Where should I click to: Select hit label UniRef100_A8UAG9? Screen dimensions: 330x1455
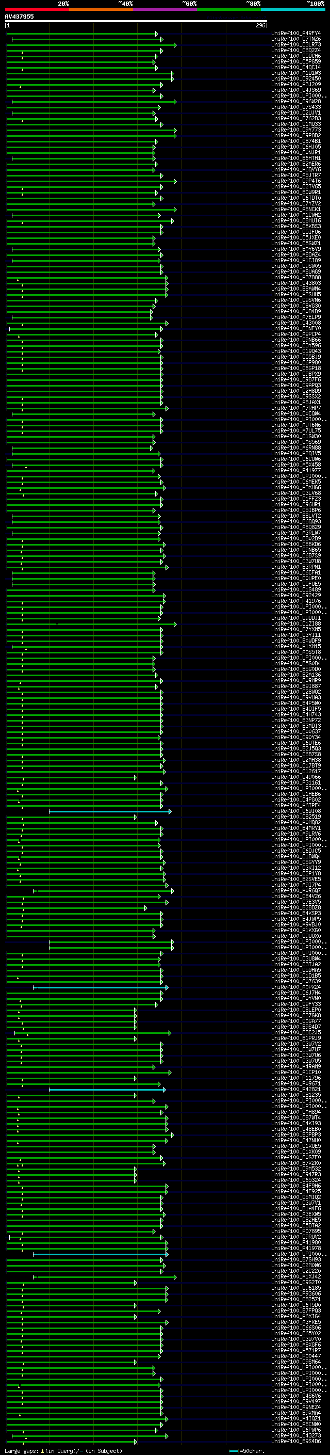296,271
